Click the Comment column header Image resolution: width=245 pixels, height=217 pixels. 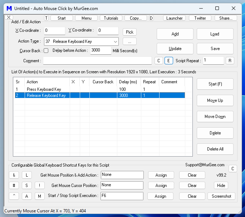click(x=172, y=82)
